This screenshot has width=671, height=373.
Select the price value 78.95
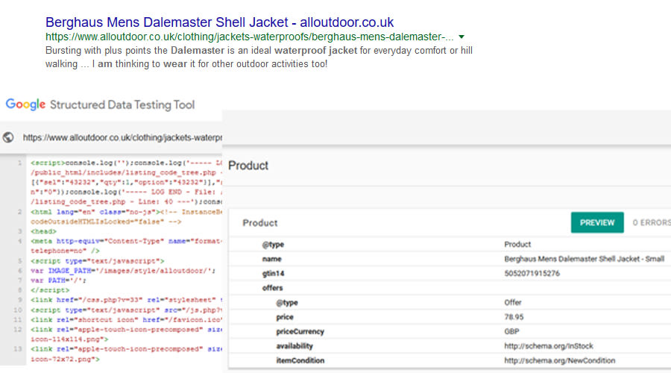pyautogui.click(x=514, y=317)
